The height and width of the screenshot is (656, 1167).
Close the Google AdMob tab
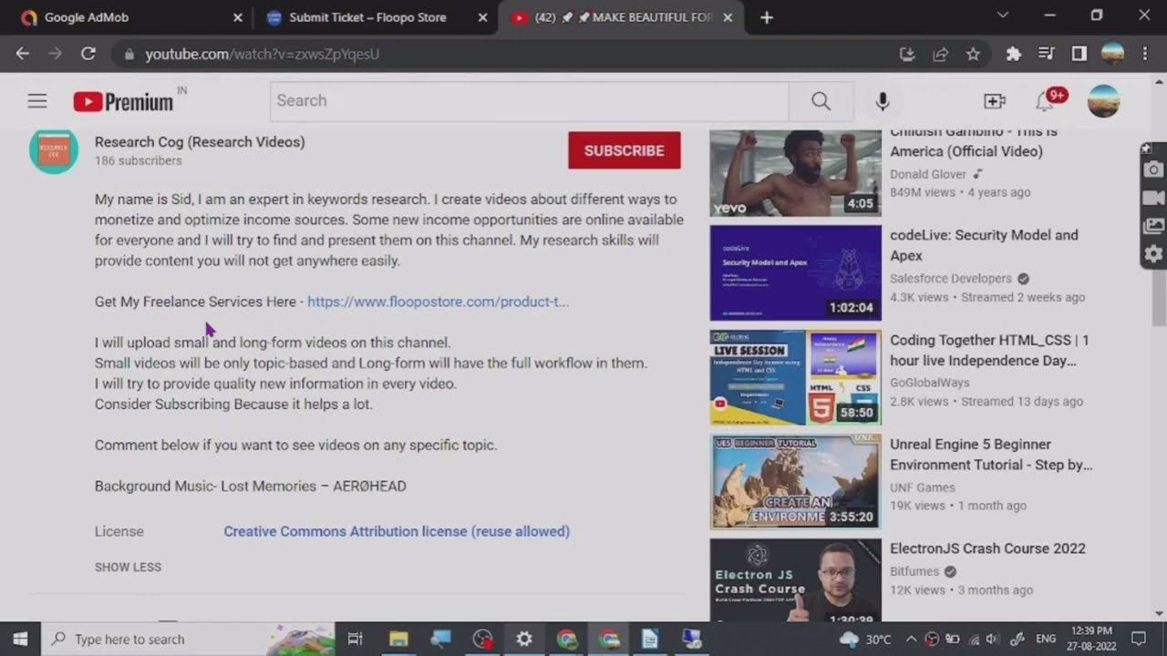pos(238,17)
